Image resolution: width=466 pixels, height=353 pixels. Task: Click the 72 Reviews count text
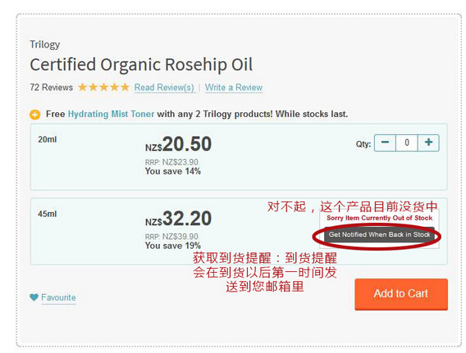pyautogui.click(x=52, y=88)
